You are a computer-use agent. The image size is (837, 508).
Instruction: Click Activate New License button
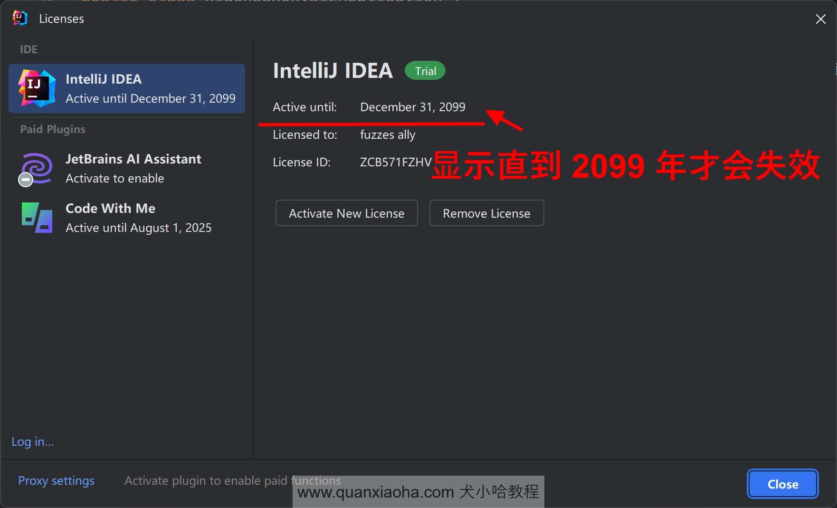[x=347, y=213]
